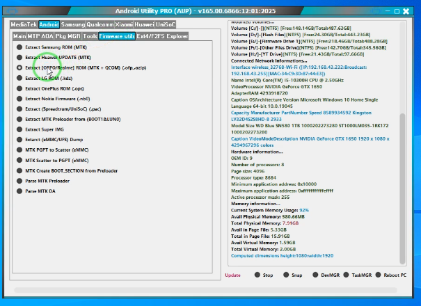Click 'Number of processors: 8' line
421x306 pixels.
(x=257, y=165)
